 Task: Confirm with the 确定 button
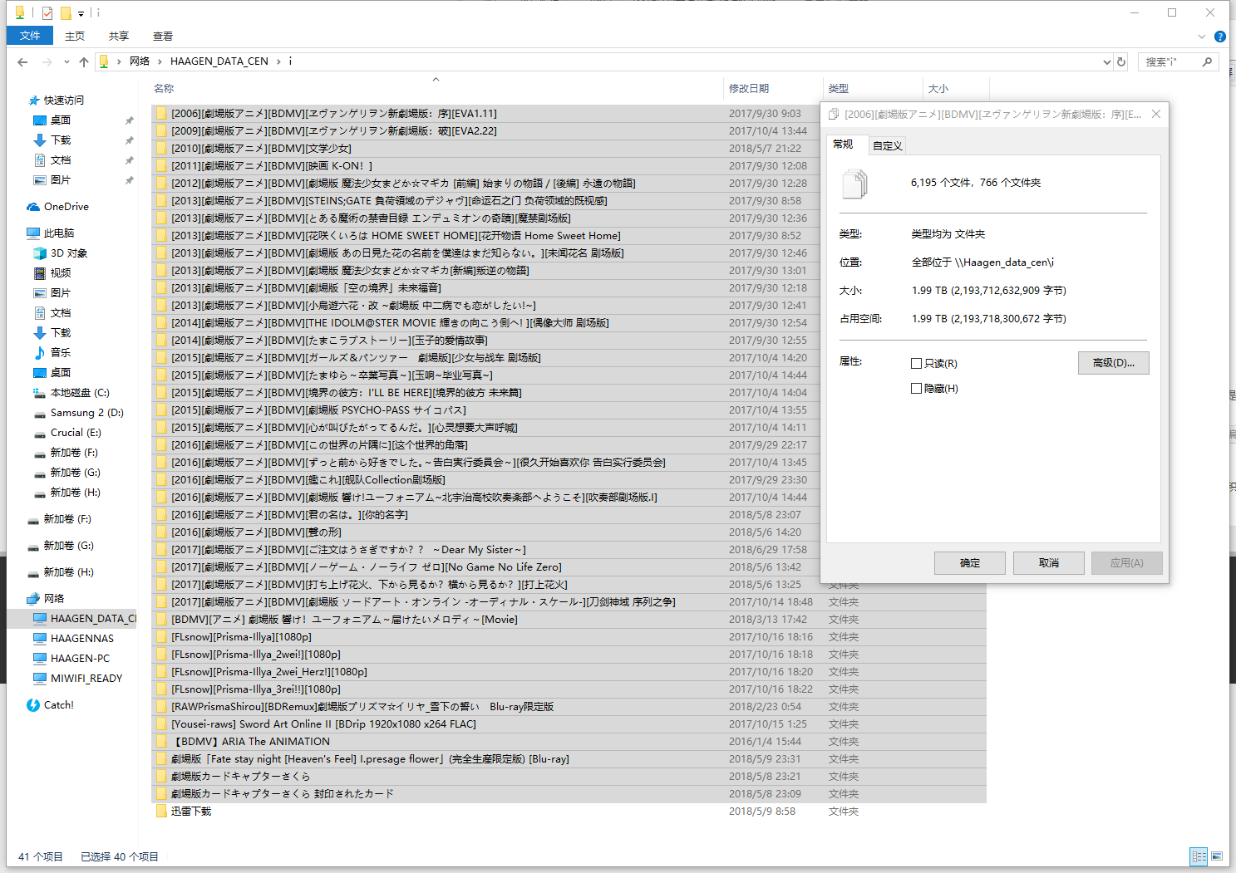[970, 563]
